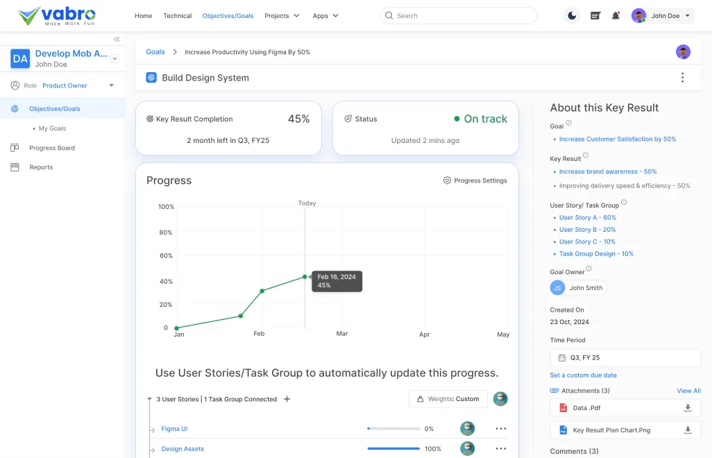Open the notifications bell
Image resolution: width=712 pixels, height=458 pixels.
click(x=616, y=16)
